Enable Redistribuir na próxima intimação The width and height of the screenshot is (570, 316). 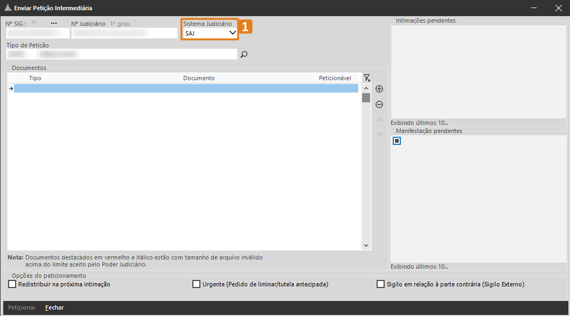[12, 284]
